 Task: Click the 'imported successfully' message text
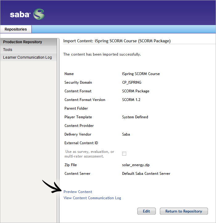tap(102, 54)
